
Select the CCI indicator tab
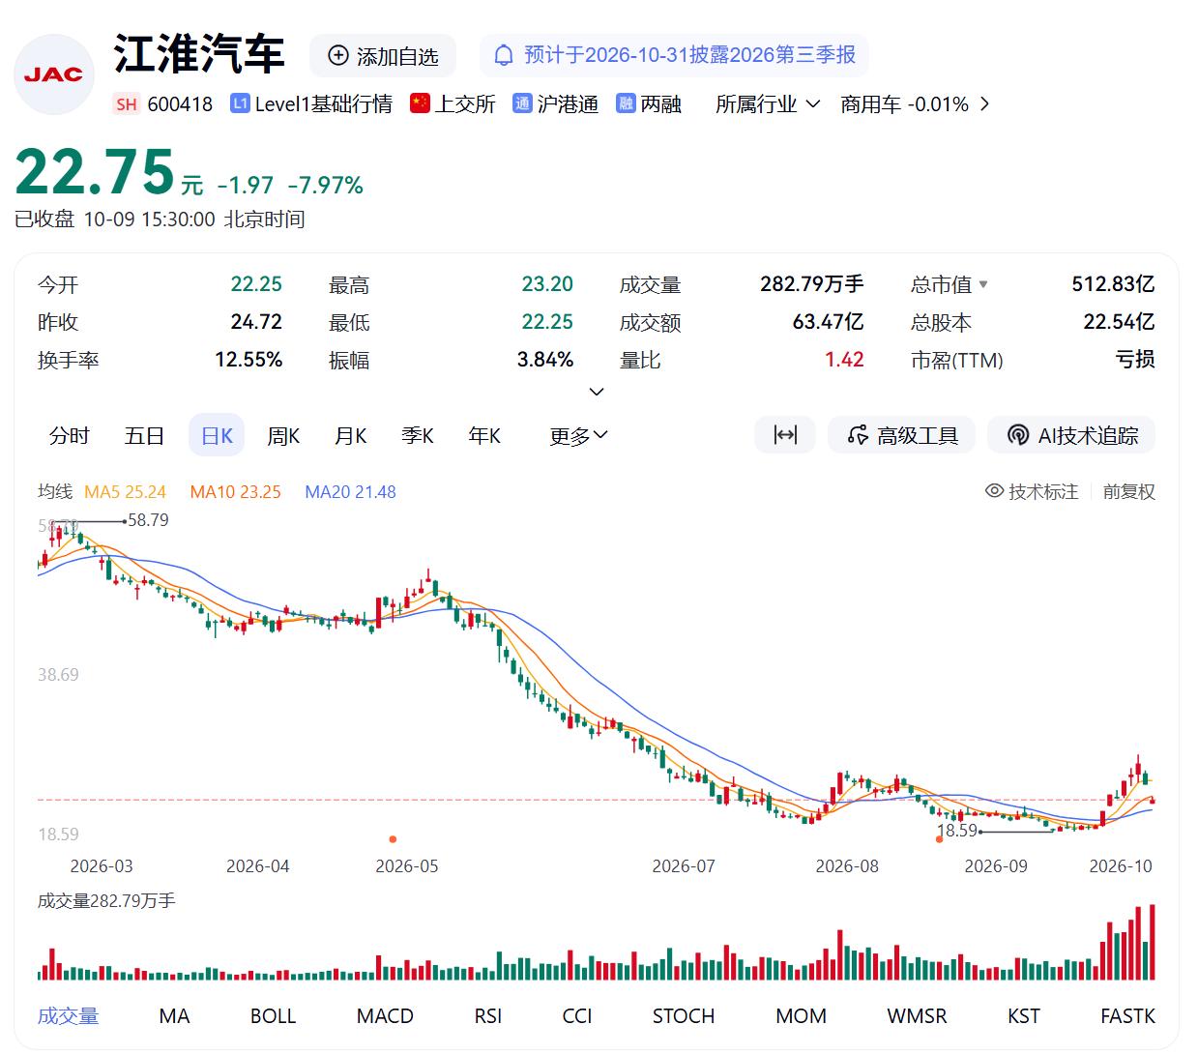[x=577, y=1016]
